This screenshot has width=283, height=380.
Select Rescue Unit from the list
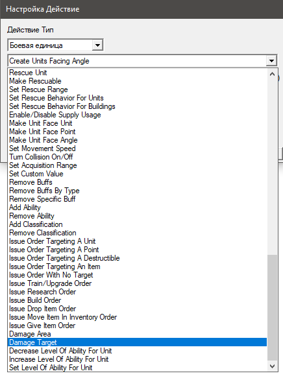click(137, 73)
